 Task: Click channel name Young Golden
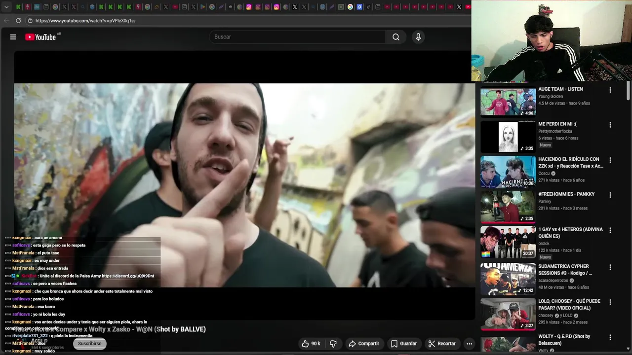tap(551, 97)
